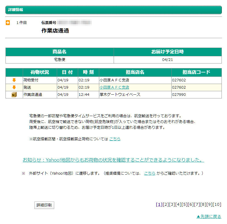The width and height of the screenshot is (227, 224).
Task: Click the blurred tracking number field
Action: [74, 23]
